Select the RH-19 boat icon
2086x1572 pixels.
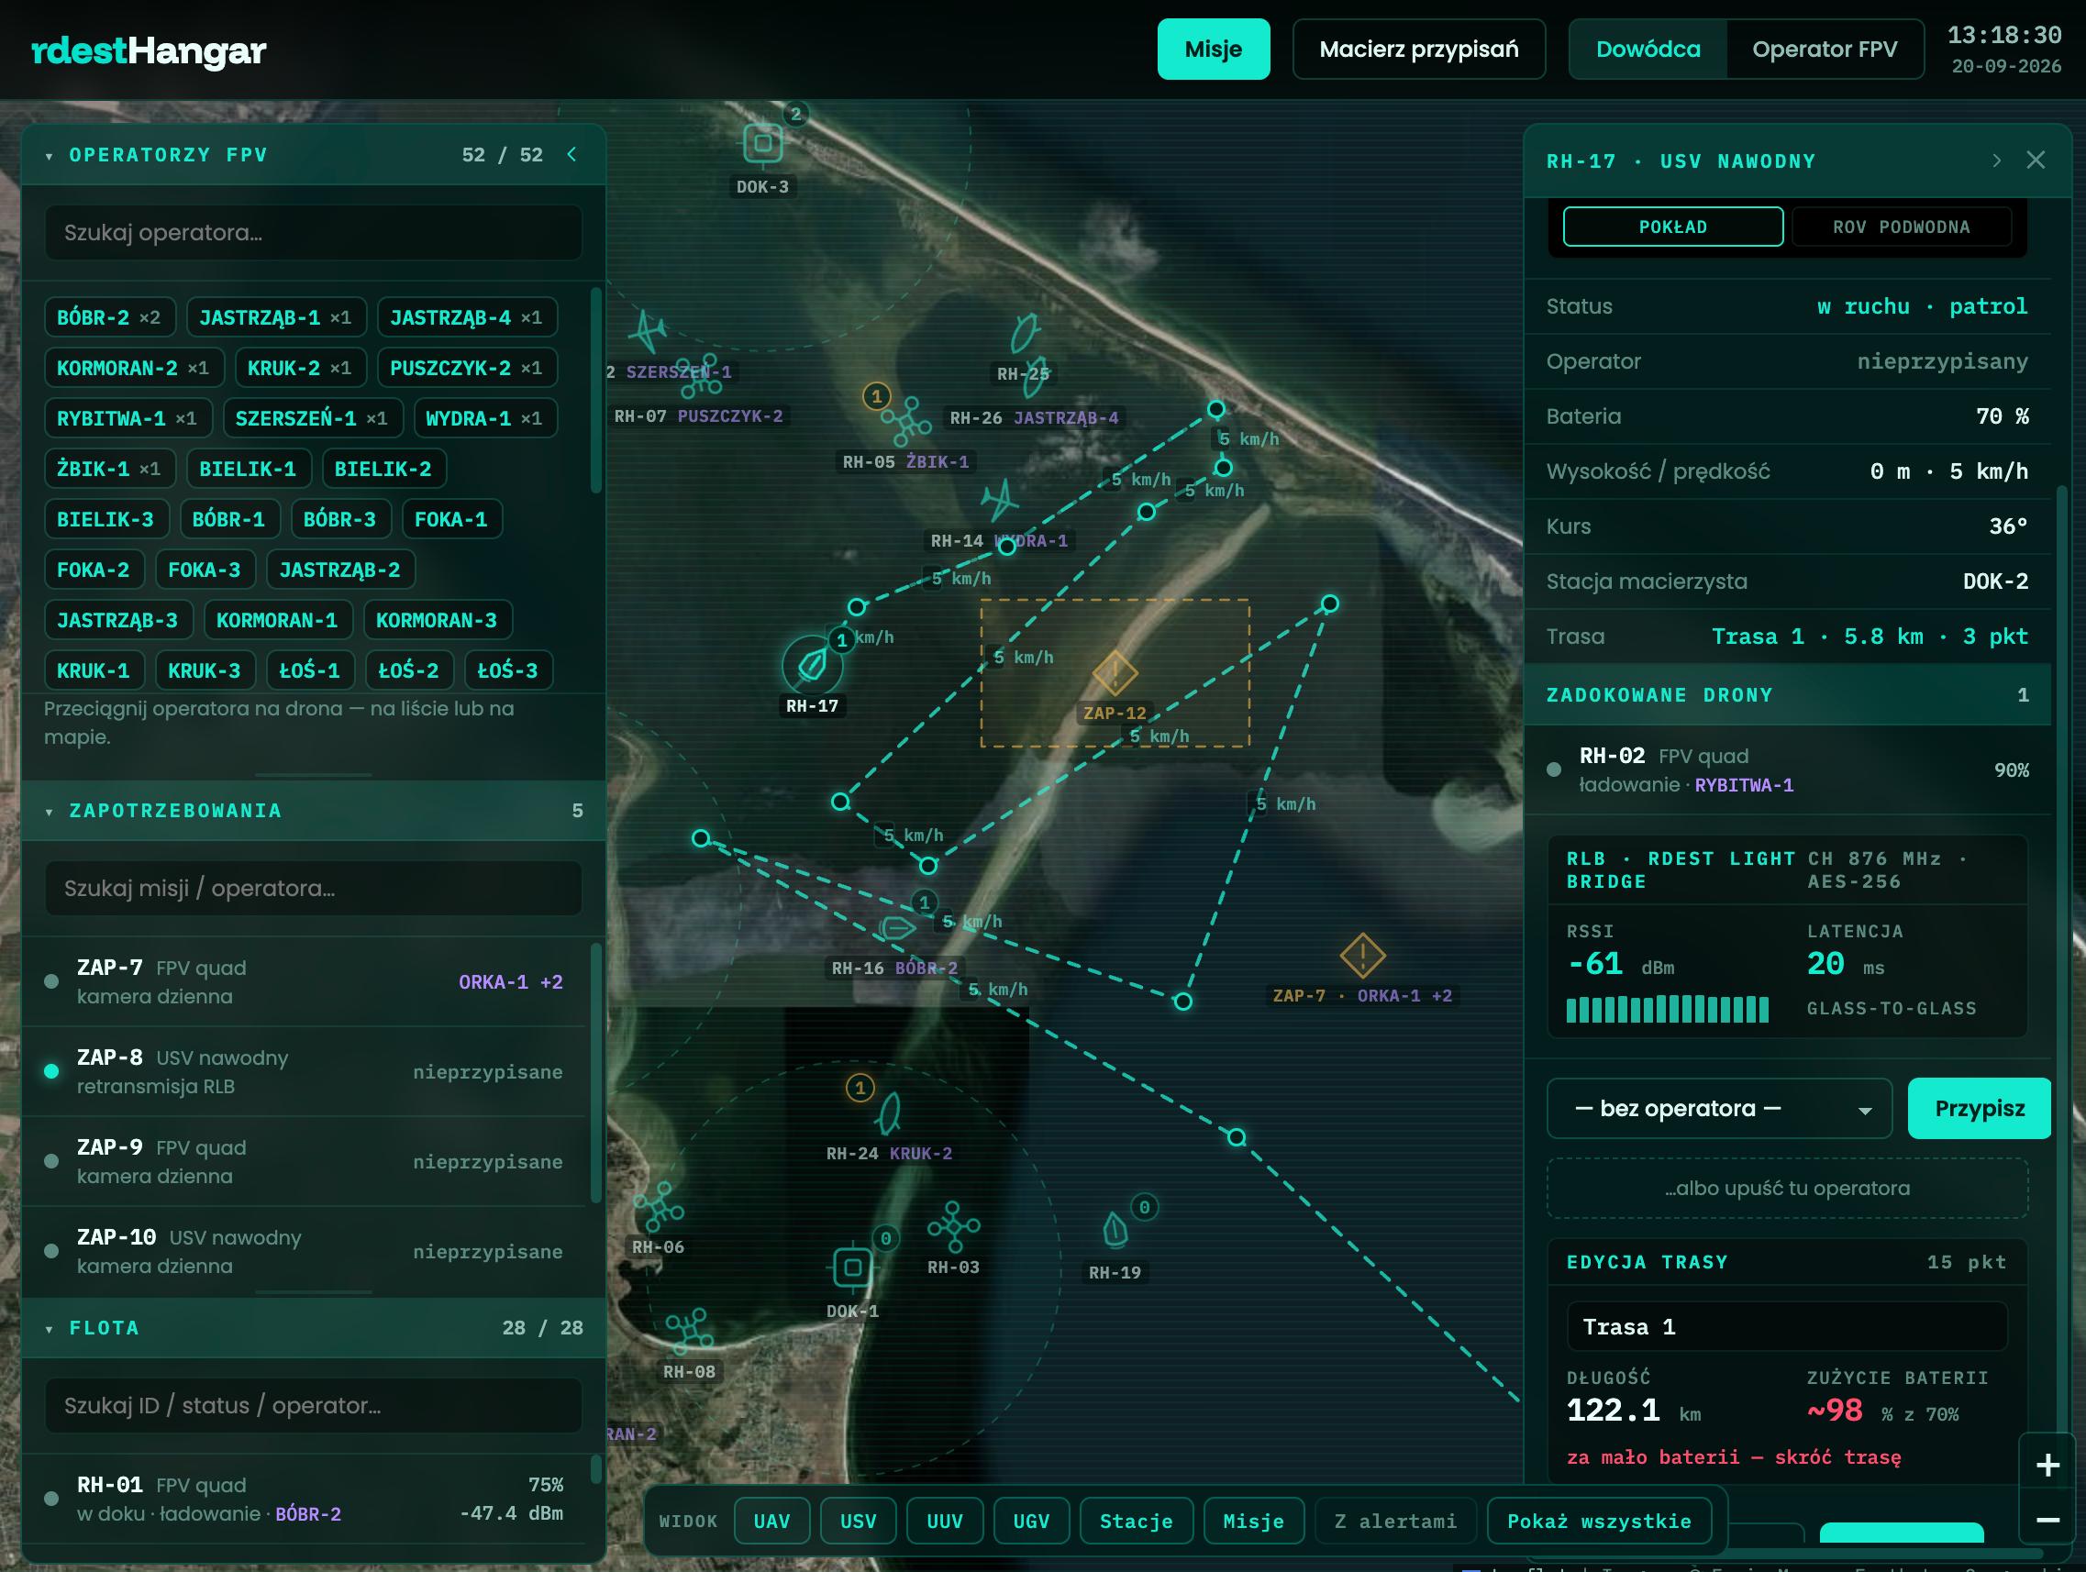(x=1115, y=1230)
